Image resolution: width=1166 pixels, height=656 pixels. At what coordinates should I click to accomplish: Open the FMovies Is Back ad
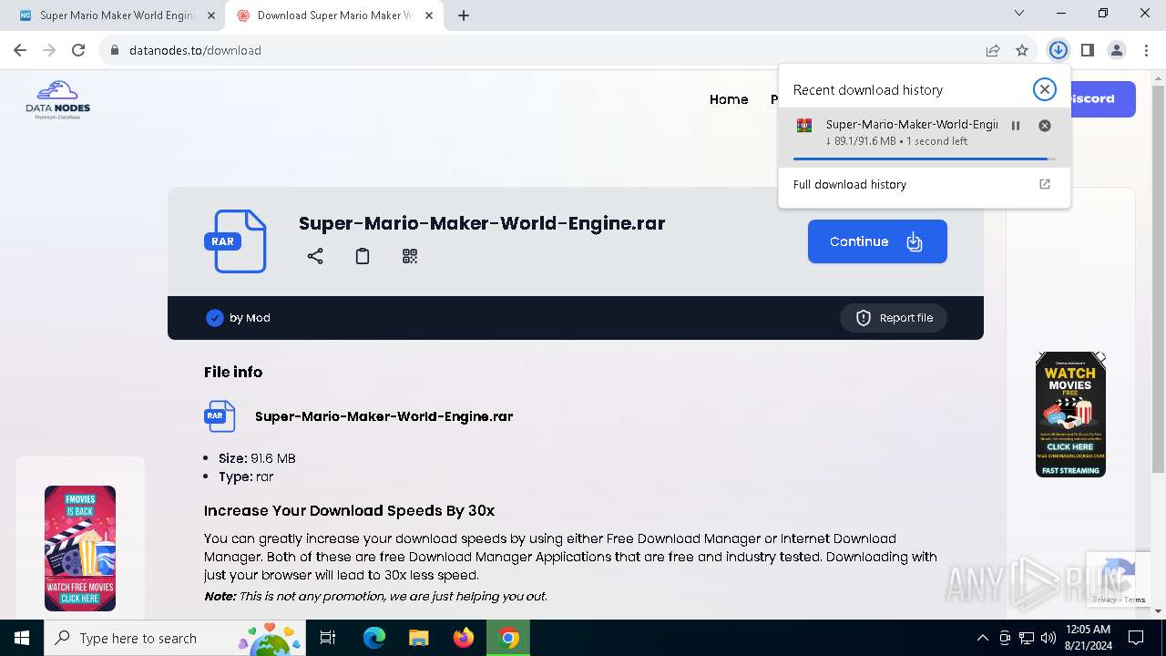[80, 548]
